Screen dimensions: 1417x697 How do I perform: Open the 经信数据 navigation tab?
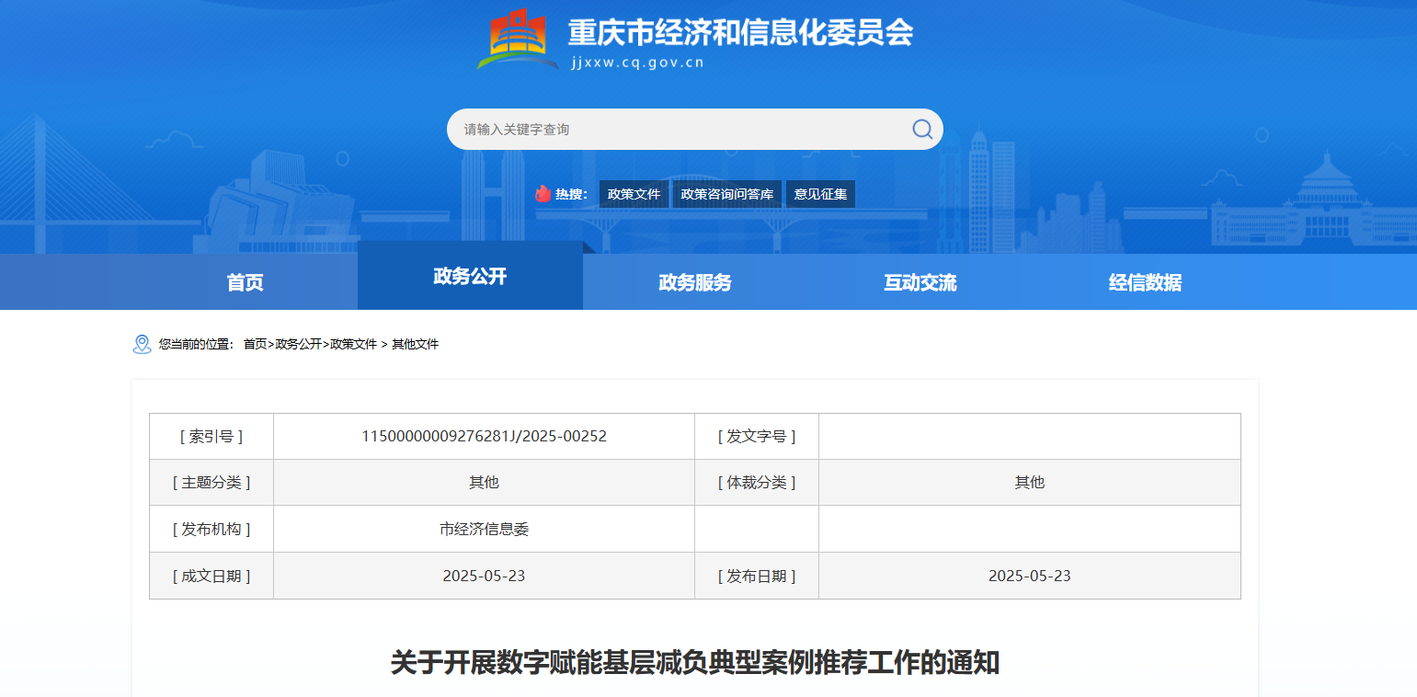pos(1145,282)
